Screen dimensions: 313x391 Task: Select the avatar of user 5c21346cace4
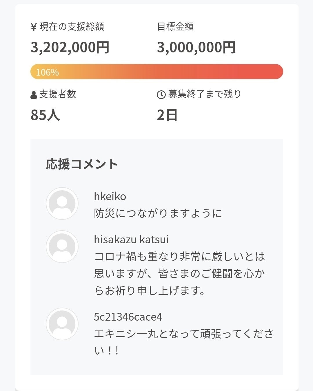(62, 324)
